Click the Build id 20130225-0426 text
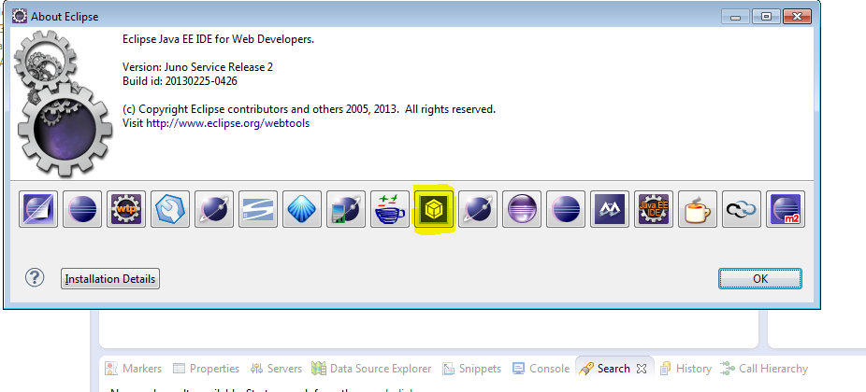This screenshot has height=392, width=866. pos(180,81)
